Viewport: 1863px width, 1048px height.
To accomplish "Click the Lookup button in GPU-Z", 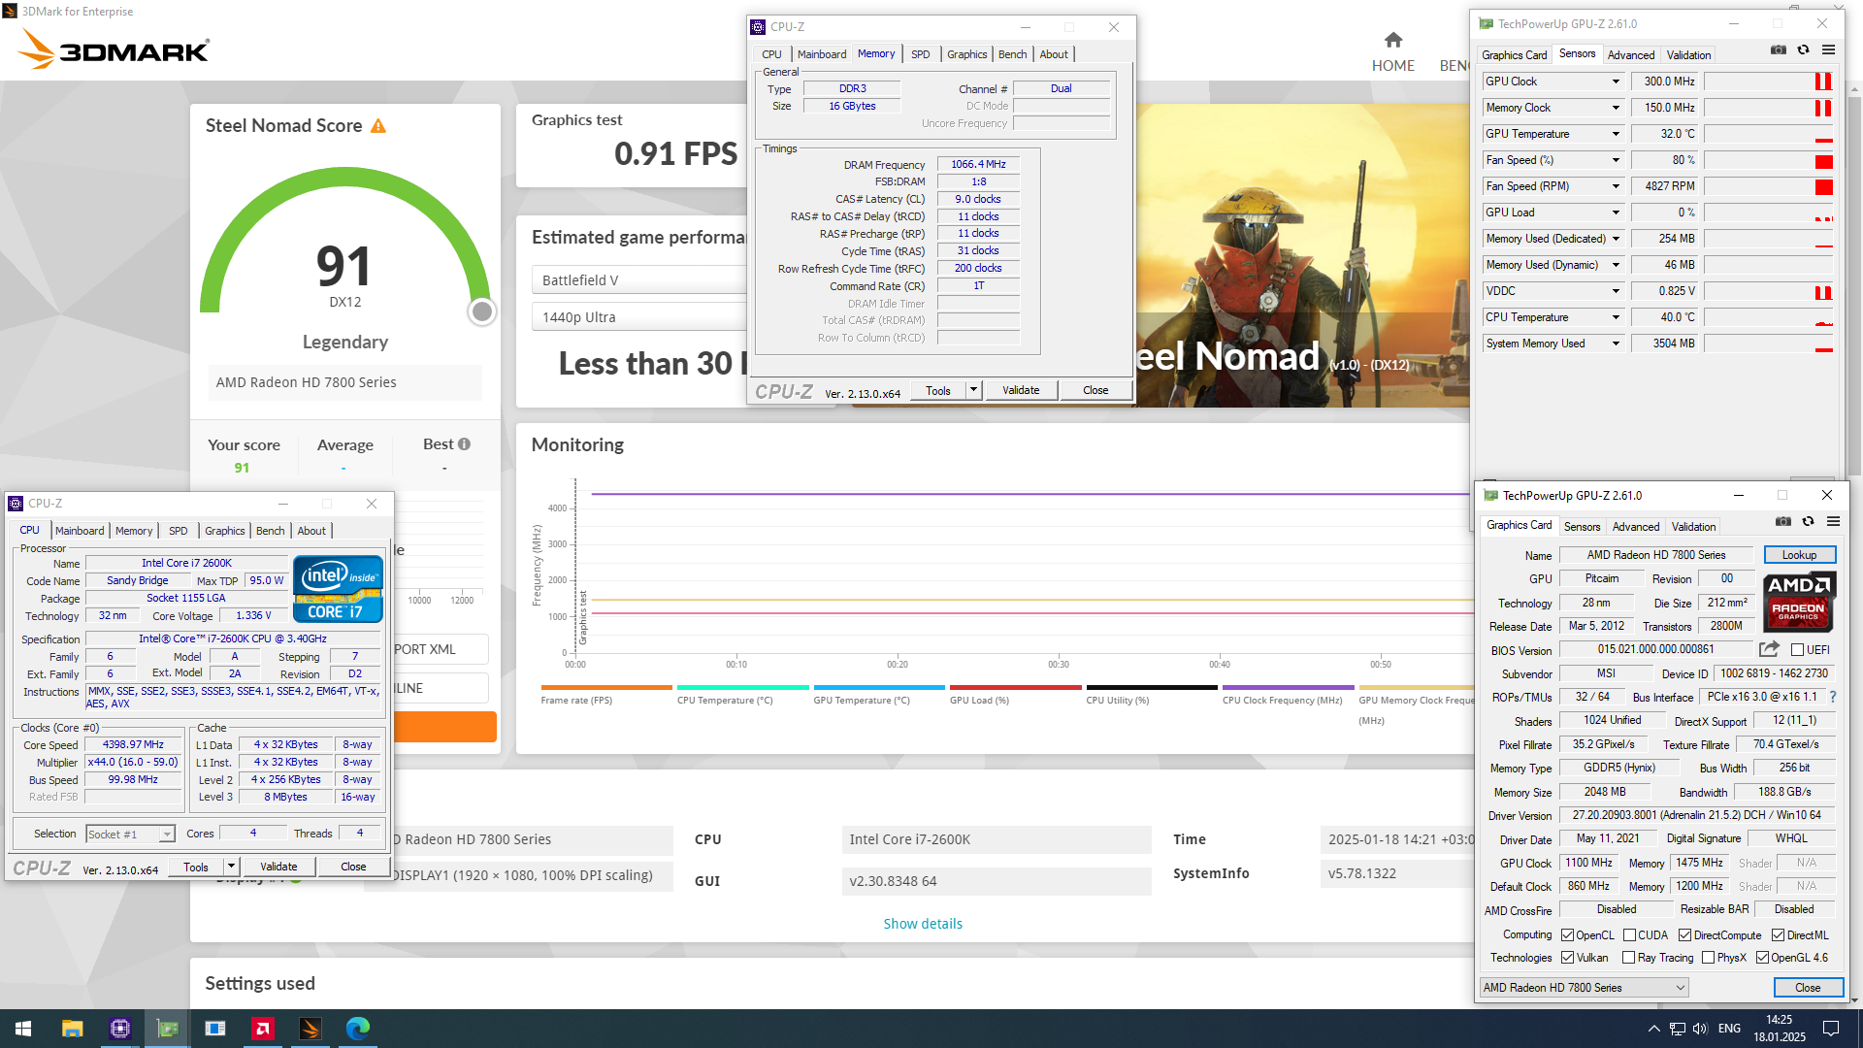I will pyautogui.click(x=1799, y=555).
